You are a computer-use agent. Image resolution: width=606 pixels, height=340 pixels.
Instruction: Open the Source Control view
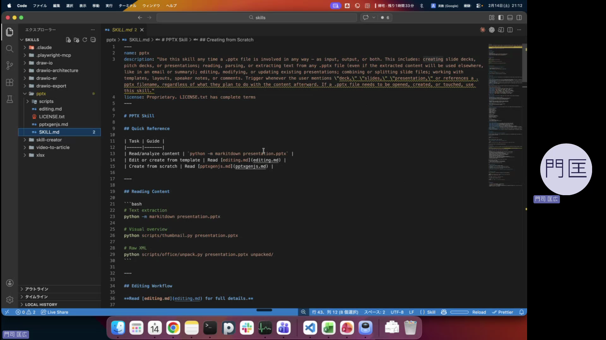click(x=9, y=65)
